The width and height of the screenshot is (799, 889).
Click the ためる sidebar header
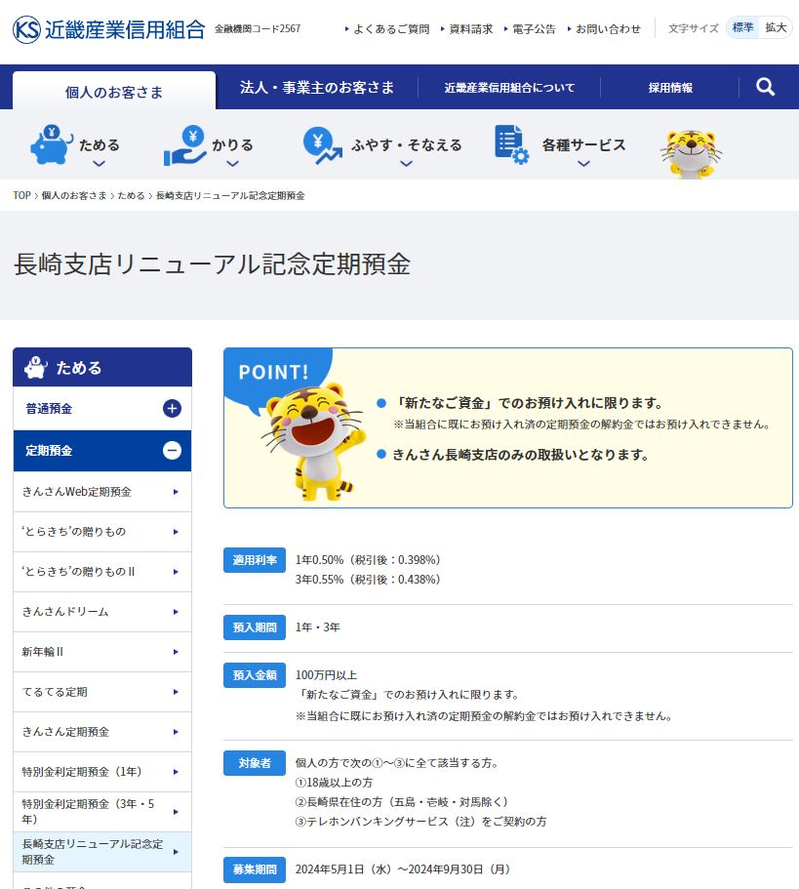(102, 367)
